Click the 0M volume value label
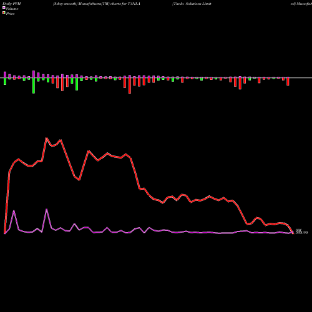Image resolution: width=312 pixels, height=312 pixels. click(x=298, y=230)
